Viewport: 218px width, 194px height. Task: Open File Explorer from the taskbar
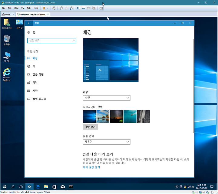click(46, 187)
